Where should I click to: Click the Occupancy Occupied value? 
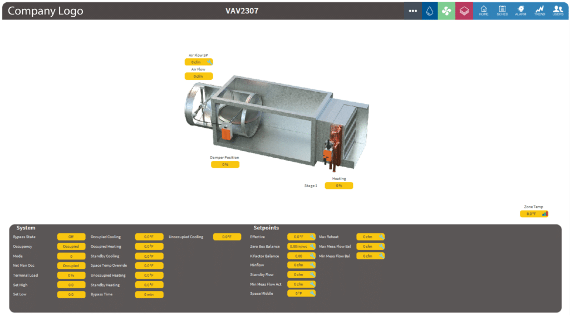coord(71,247)
